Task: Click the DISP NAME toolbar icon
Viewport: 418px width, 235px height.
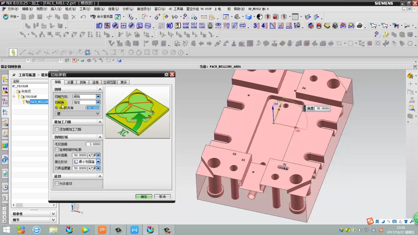Action: pyautogui.click(x=186, y=25)
